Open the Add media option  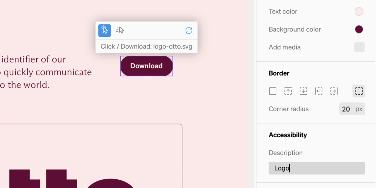[359, 47]
